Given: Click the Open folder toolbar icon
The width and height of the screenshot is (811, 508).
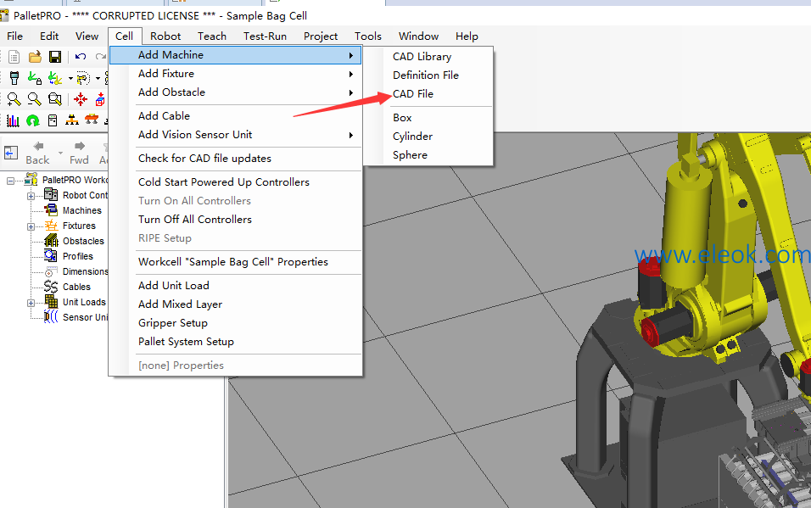Looking at the screenshot, I should [x=35, y=56].
